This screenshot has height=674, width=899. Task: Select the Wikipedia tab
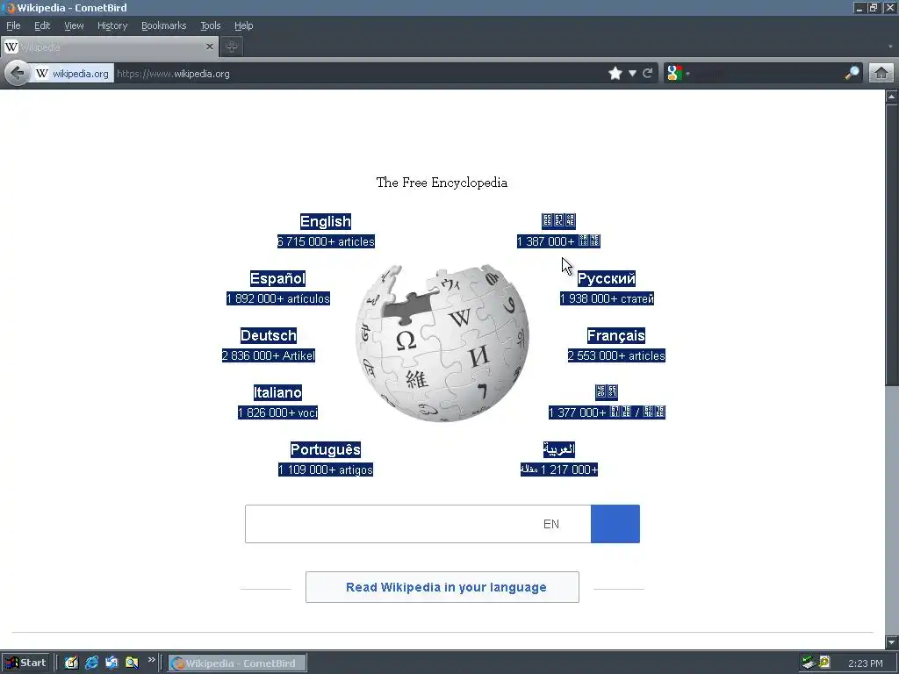109,47
